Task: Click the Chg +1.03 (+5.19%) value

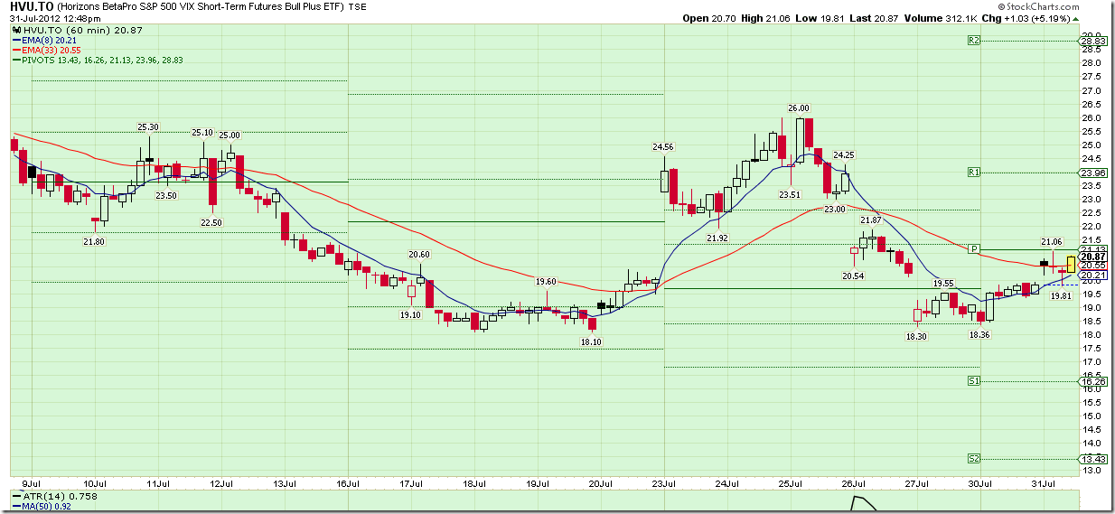Action: [1039, 17]
